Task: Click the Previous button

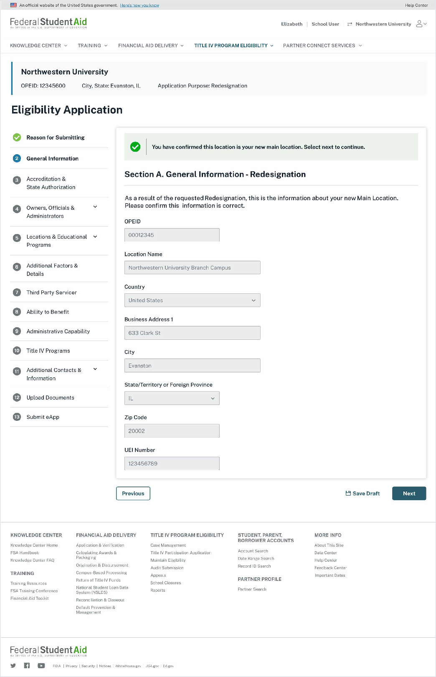Action: (133, 494)
